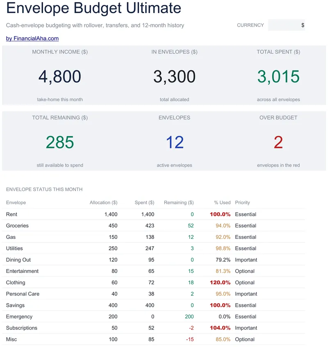Select the Personal Care envelope name cell
Viewport: 328px width, 347px height.
click(x=23, y=294)
